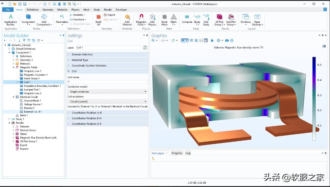330x187 pixels.
Task: Click the Import geometry button
Action: [109, 15]
